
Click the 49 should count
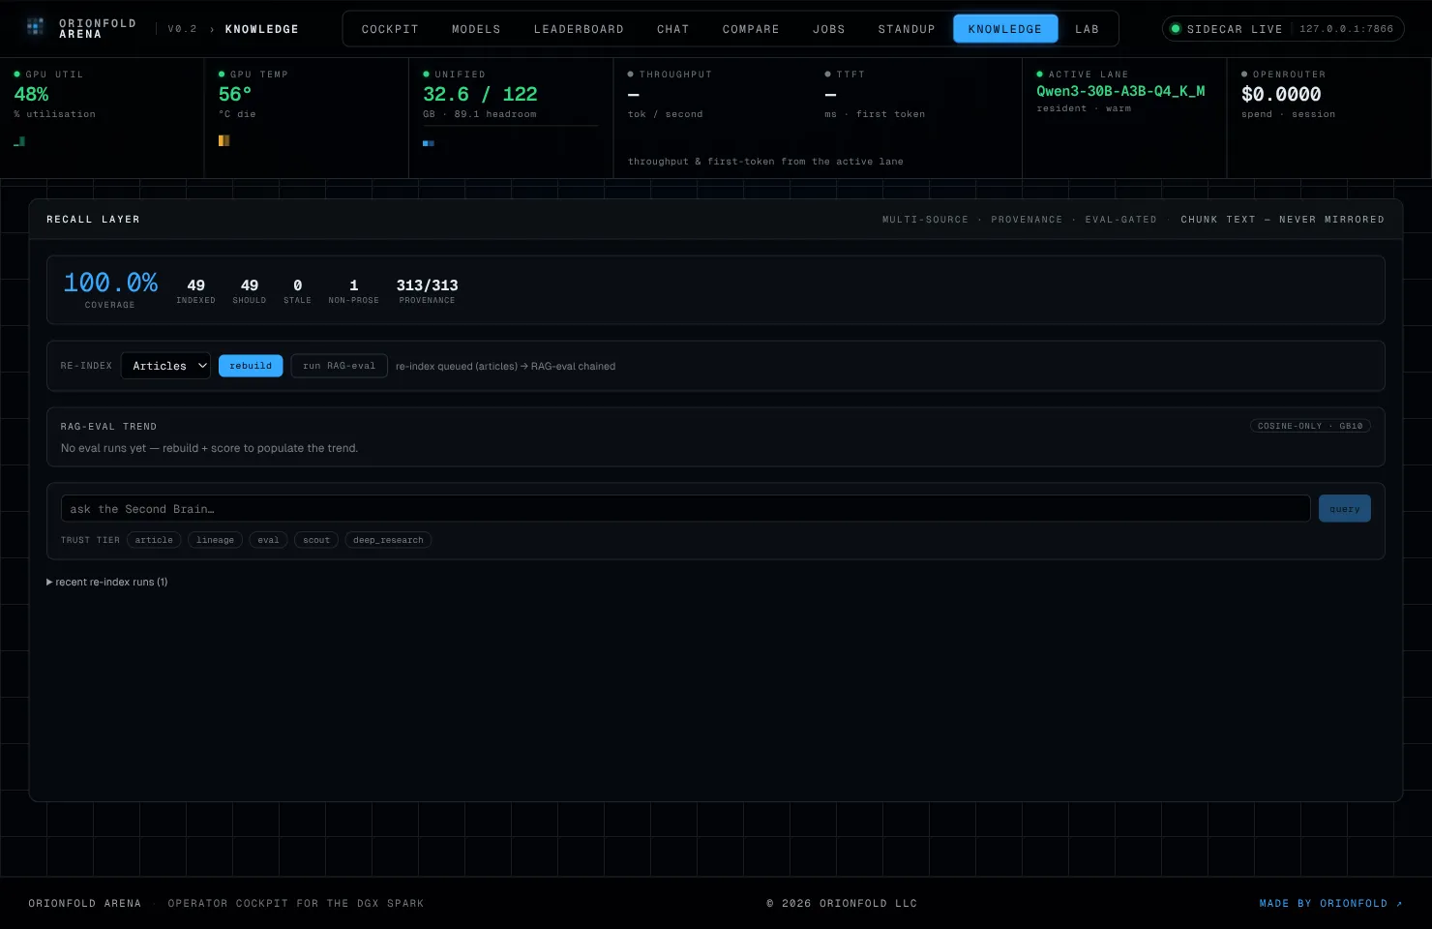pyautogui.click(x=250, y=285)
